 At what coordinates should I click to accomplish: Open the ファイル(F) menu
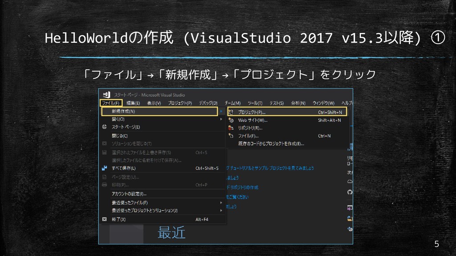coord(111,103)
